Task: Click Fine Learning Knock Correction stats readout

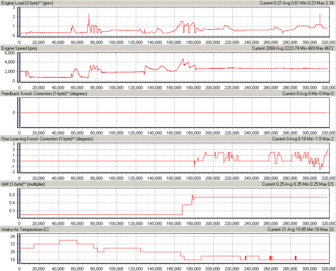Action: (x=303, y=139)
